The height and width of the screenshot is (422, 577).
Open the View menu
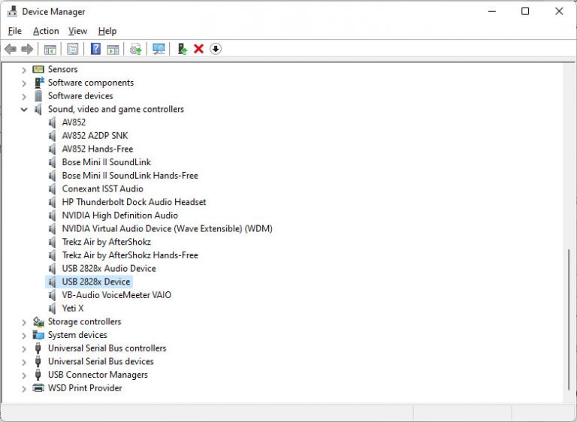pyautogui.click(x=77, y=31)
